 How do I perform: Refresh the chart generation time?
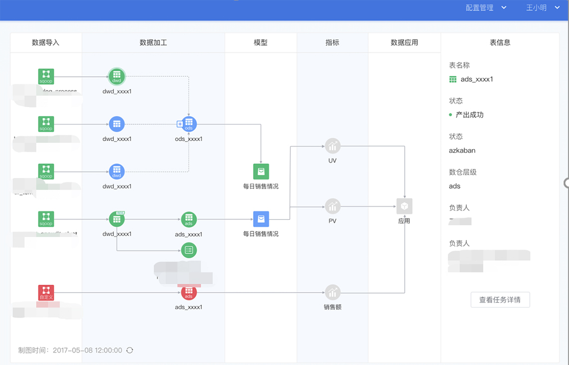point(130,351)
